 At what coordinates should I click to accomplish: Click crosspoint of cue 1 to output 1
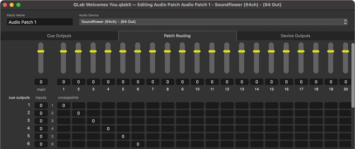[x=63, y=105]
